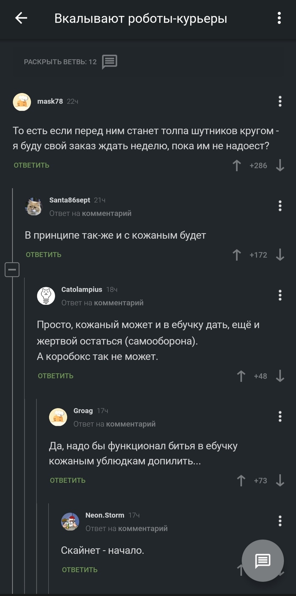Tap ОТВЕТИТЬ under Скайнет - начало

coord(79,570)
